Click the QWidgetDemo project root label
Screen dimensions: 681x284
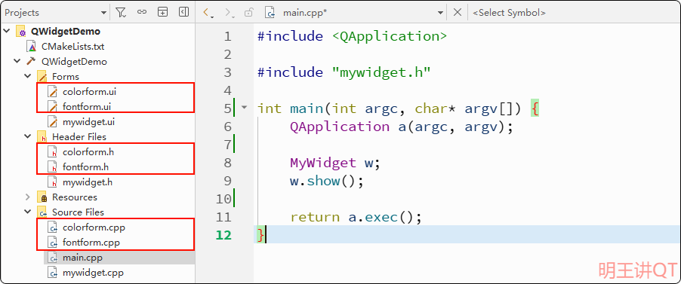(x=66, y=31)
